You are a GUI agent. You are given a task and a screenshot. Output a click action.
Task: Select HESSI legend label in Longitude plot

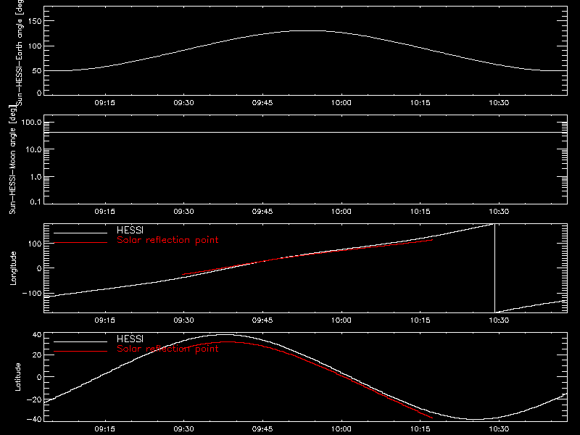coord(130,230)
